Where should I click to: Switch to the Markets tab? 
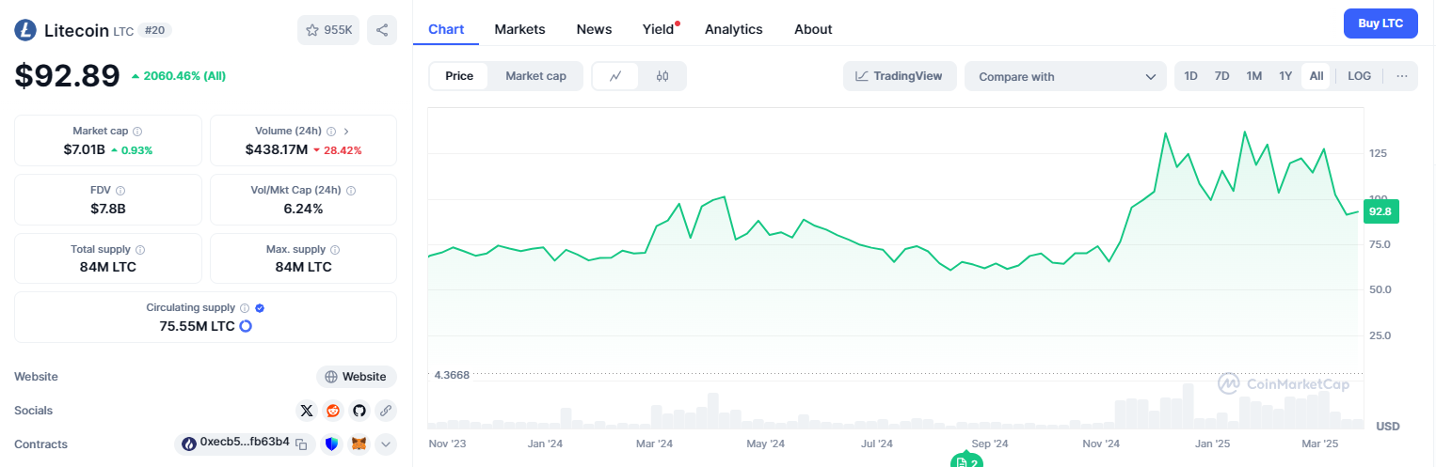click(519, 29)
